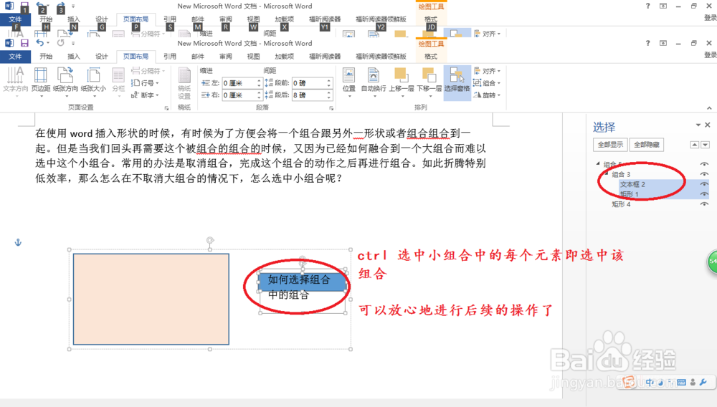
Task: Click the 段后 spacing field showing 8 磅
Action: pos(311,95)
